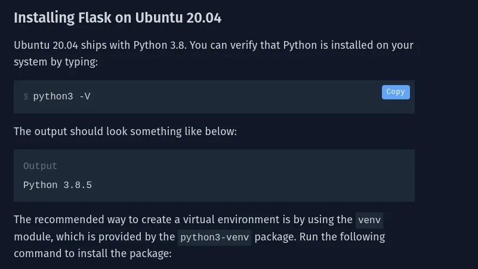Click the "python3 -V" command text
This screenshot has width=478, height=269.
pyautogui.click(x=61, y=96)
